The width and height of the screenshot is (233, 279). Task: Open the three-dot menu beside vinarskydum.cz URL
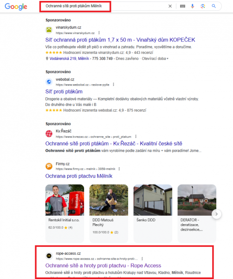(x=99, y=33)
